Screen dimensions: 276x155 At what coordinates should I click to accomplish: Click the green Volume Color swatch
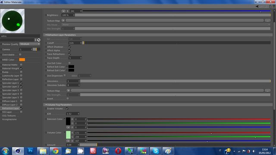click(x=68, y=135)
